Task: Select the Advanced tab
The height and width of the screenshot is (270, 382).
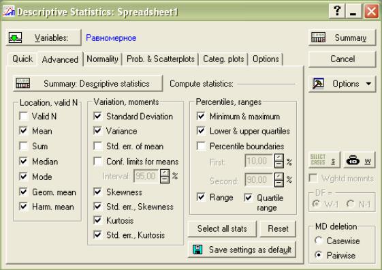Action: click(x=60, y=59)
